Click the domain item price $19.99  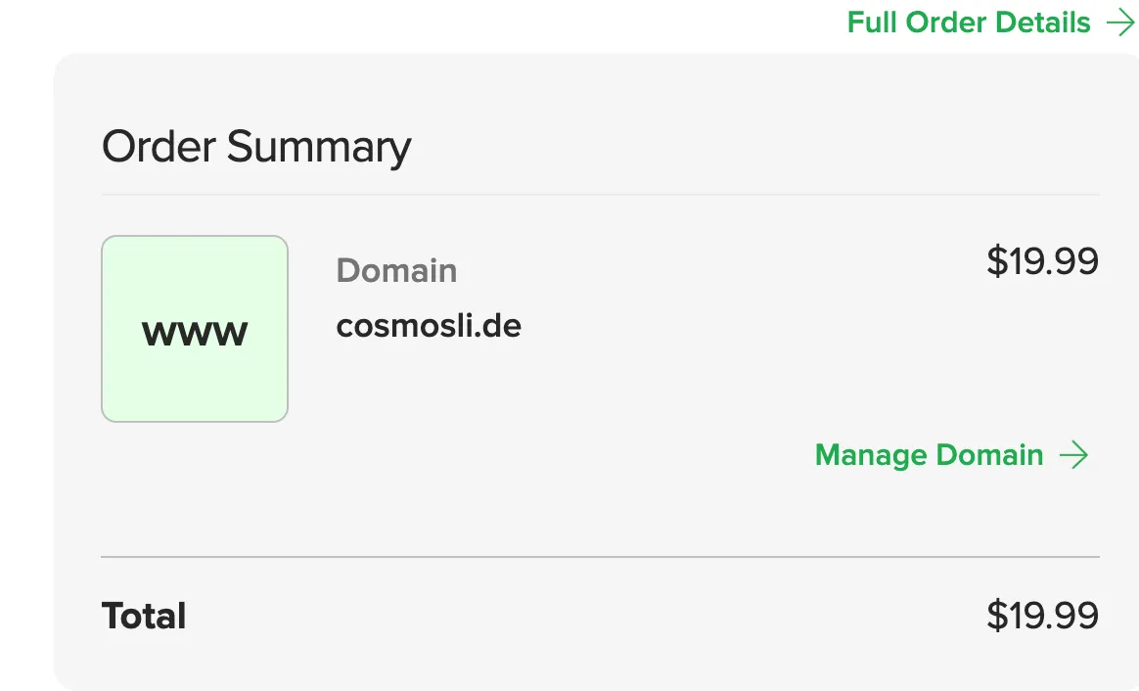pyautogui.click(x=1042, y=261)
